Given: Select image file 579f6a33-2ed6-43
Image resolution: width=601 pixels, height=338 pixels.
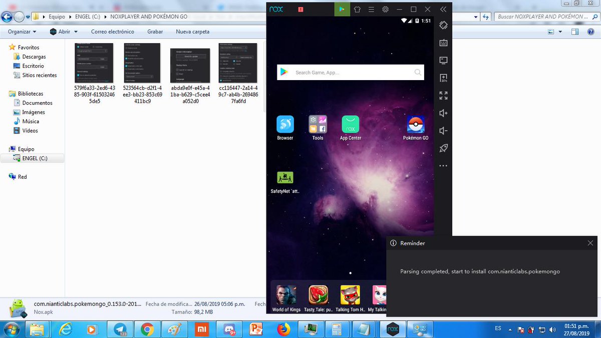Looking at the screenshot, I should pos(94,73).
